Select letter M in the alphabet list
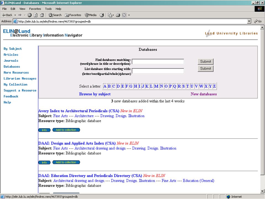265x199 pixels. (x=156, y=86)
